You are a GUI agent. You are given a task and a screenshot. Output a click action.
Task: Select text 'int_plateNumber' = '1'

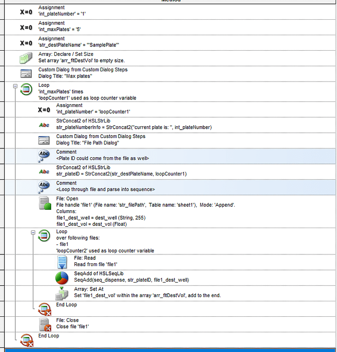click(62, 14)
